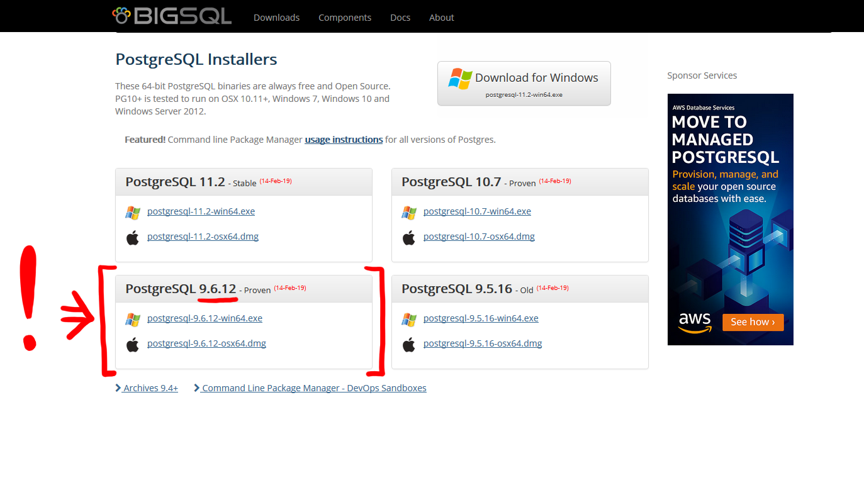Click the Apple icon beside postgresql-9.5.16-osx64.dmg
864x490 pixels.
click(409, 345)
